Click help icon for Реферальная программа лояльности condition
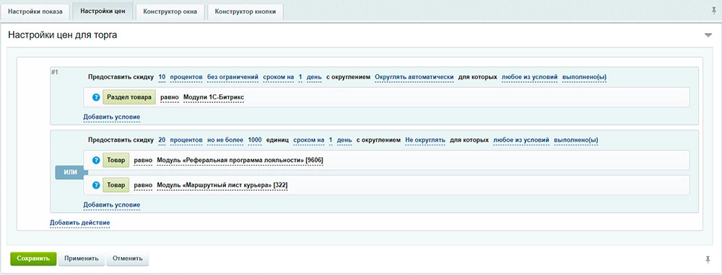The image size is (722, 275). tap(96, 161)
